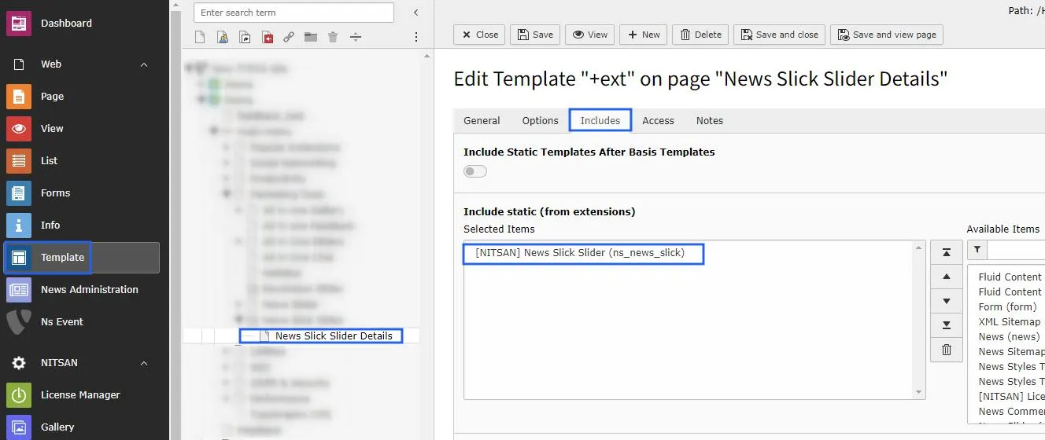
Task: Switch to the Options tab
Action: (x=540, y=121)
